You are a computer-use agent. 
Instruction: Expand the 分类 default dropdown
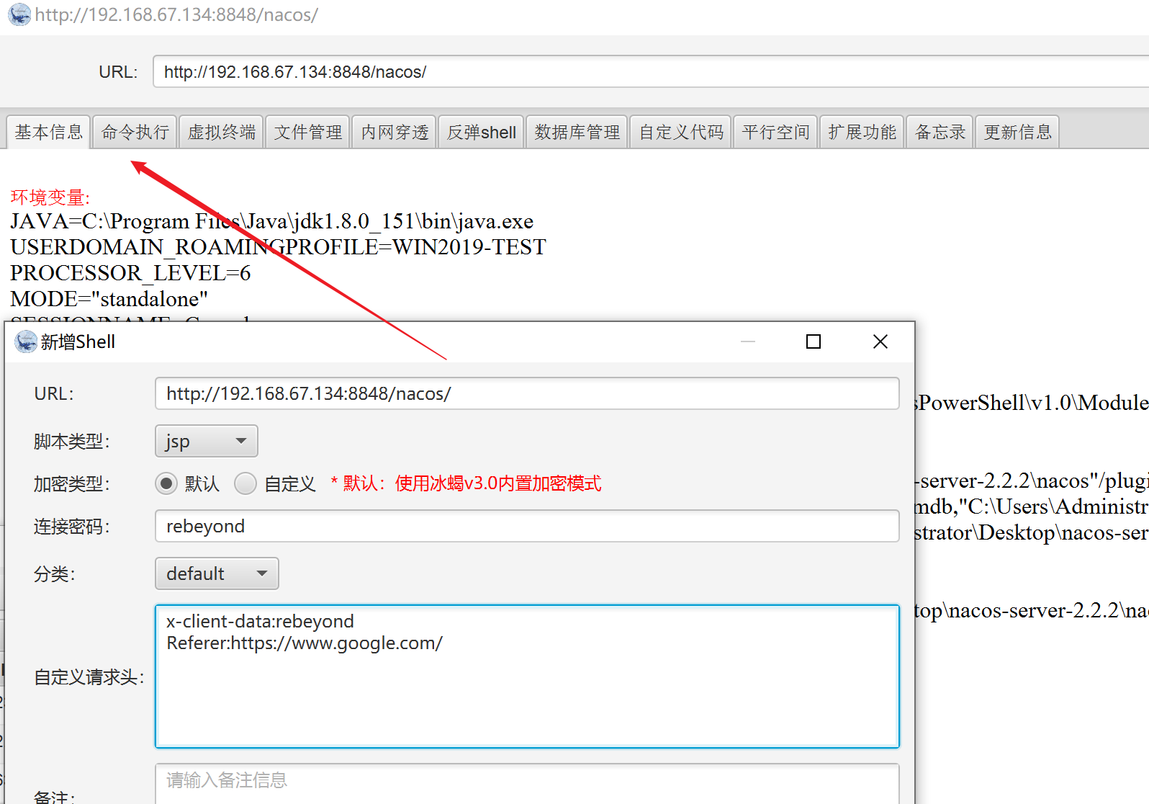[x=217, y=573]
